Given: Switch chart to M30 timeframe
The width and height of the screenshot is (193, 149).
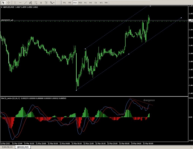Looking at the screenshot, I should pos(80,2).
